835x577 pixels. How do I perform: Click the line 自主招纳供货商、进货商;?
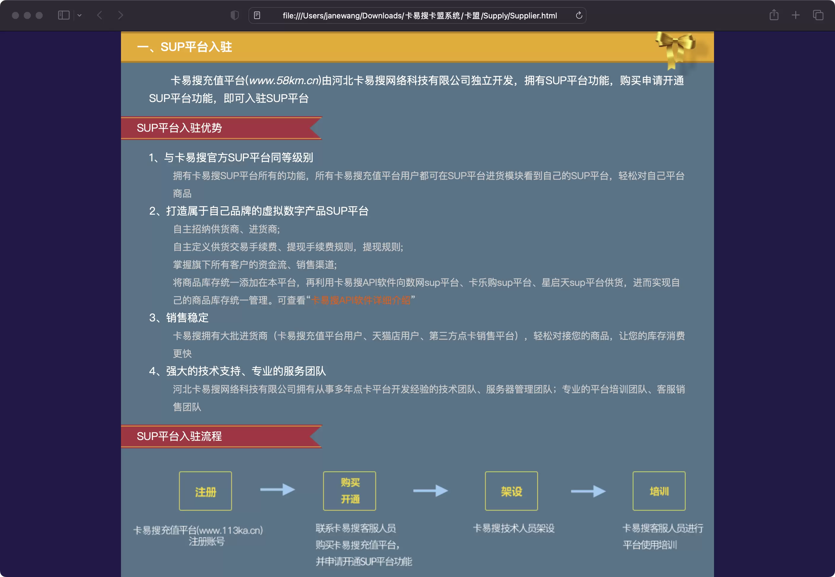tap(226, 229)
